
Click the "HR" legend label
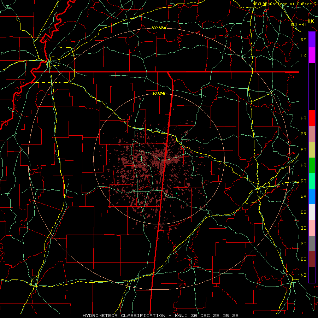point(303,165)
